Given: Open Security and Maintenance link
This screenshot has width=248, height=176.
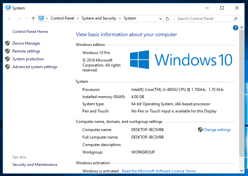Looking at the screenshot, I should [35, 165].
